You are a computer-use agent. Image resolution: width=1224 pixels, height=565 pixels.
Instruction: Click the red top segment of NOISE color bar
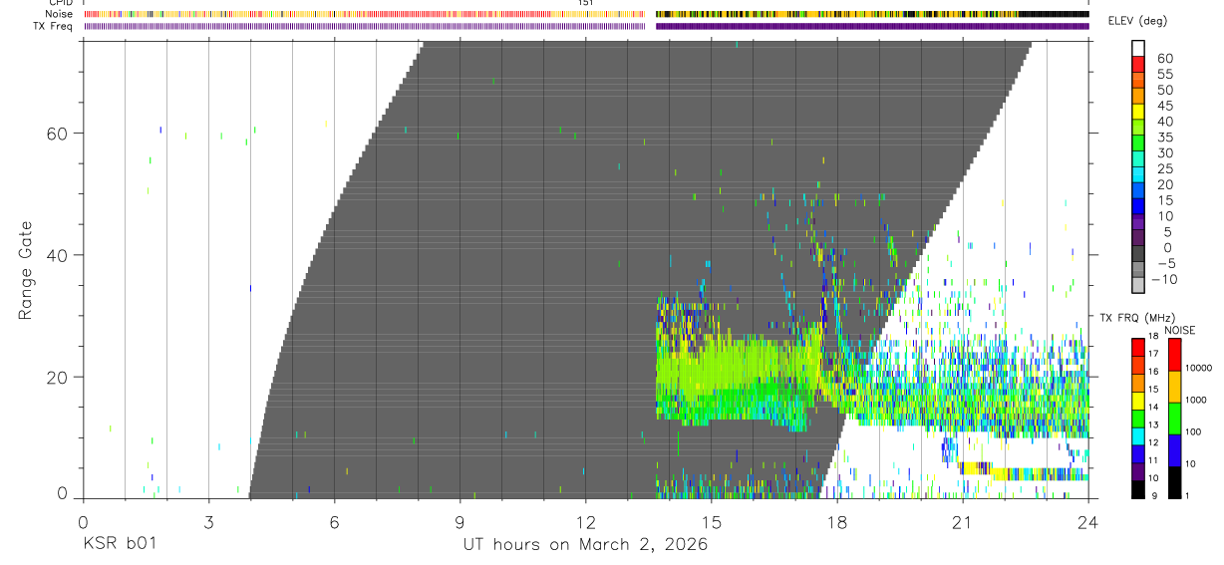coord(1173,355)
